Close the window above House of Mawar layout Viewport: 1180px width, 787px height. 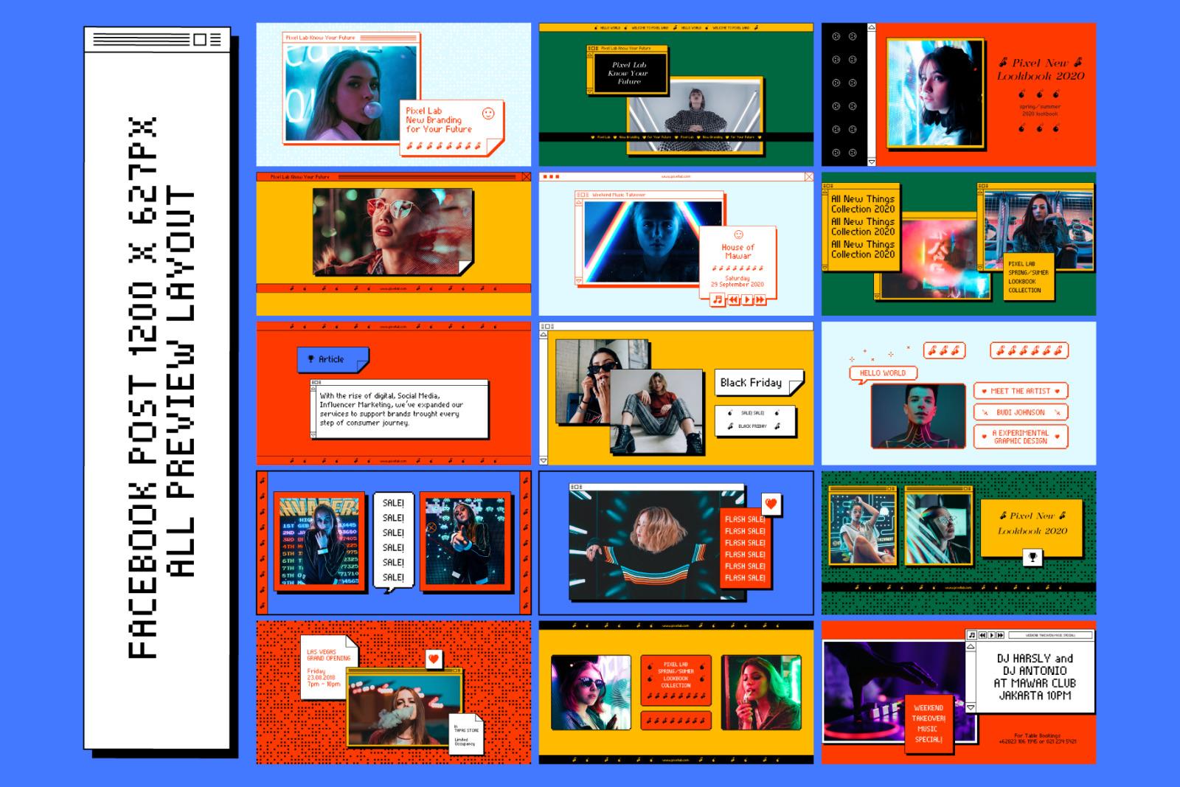[x=808, y=177]
